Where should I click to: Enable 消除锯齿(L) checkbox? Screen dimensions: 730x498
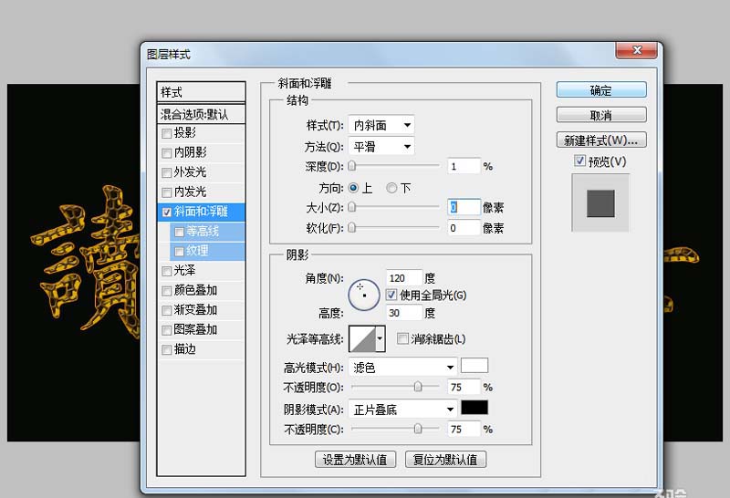(x=402, y=338)
